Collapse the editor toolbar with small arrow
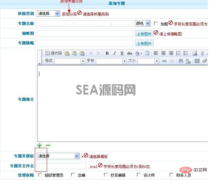This screenshot has height=180, width=210. [x=39, y=64]
